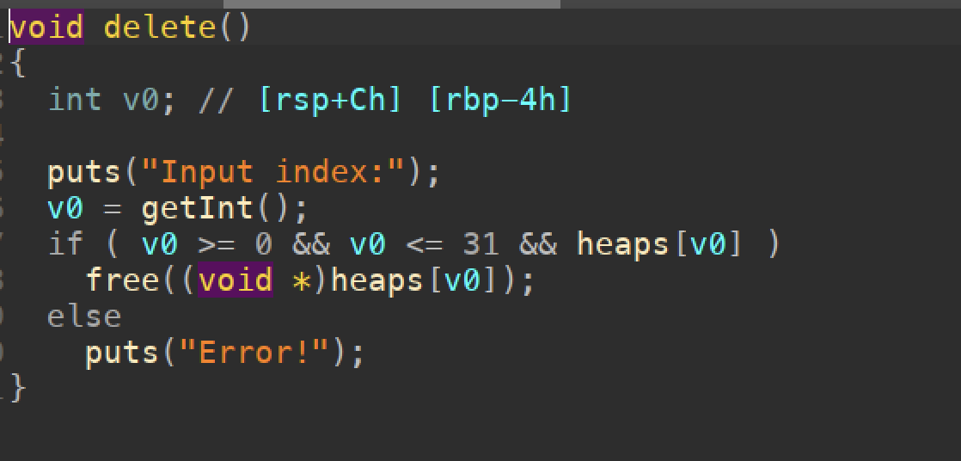Screen dimensions: 961x461
Task: Click the closing brace of the function
Action: [x=18, y=390]
